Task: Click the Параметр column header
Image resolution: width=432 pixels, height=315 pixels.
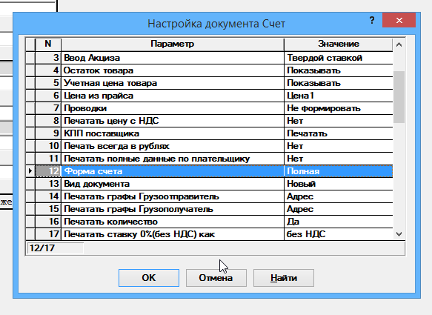Action: coord(173,44)
